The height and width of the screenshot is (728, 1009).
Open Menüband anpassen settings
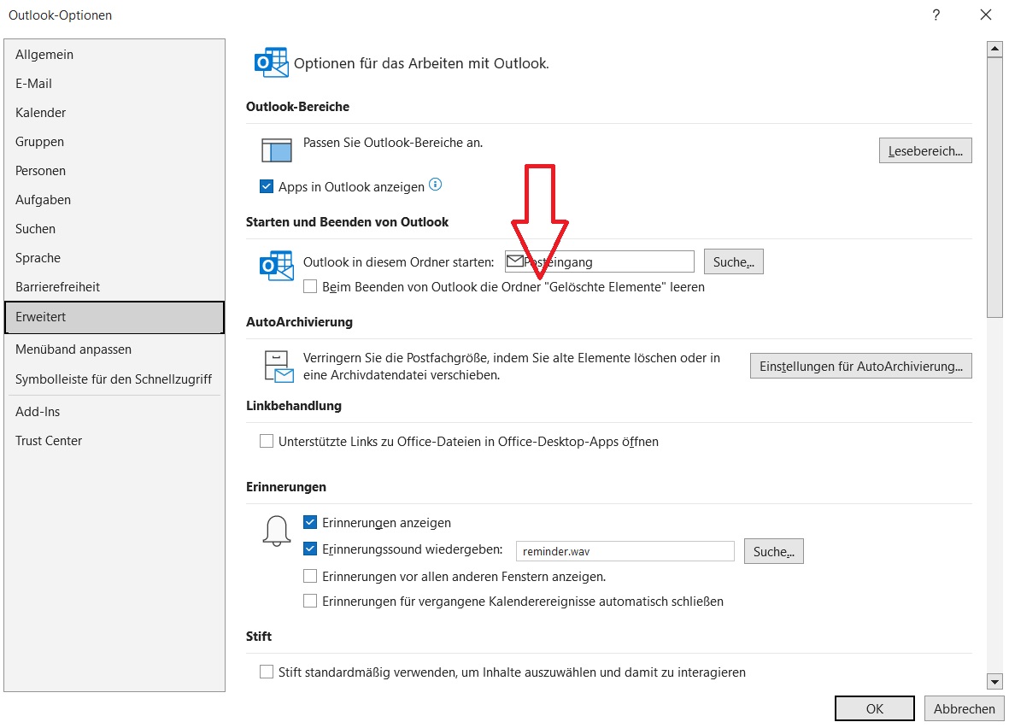point(114,349)
